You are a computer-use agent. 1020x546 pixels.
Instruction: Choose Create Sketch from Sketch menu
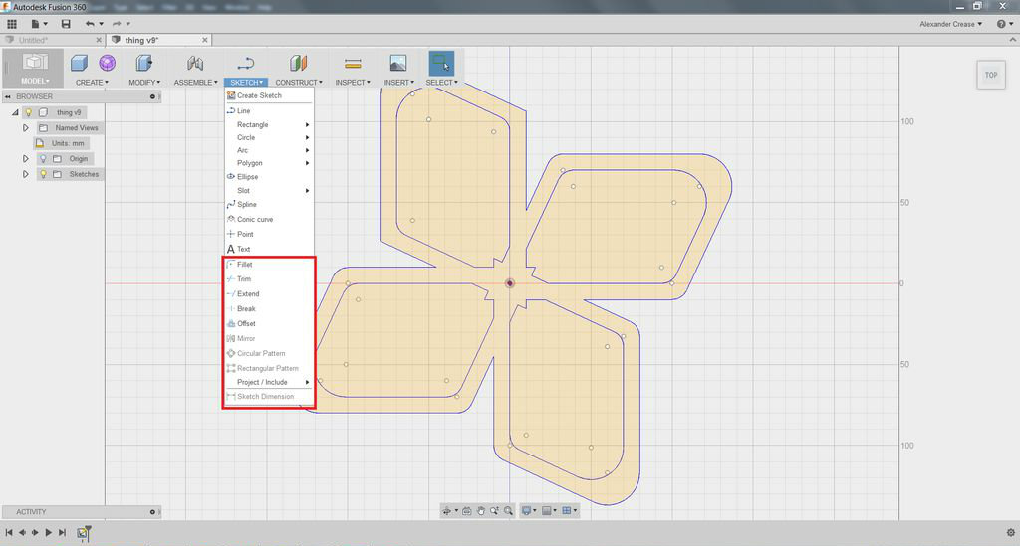269,95
